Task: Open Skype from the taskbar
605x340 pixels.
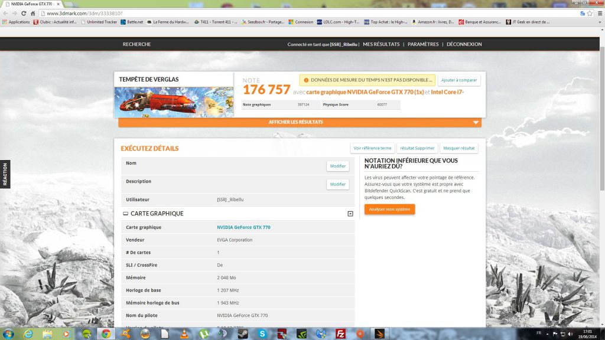Action: click(262, 334)
